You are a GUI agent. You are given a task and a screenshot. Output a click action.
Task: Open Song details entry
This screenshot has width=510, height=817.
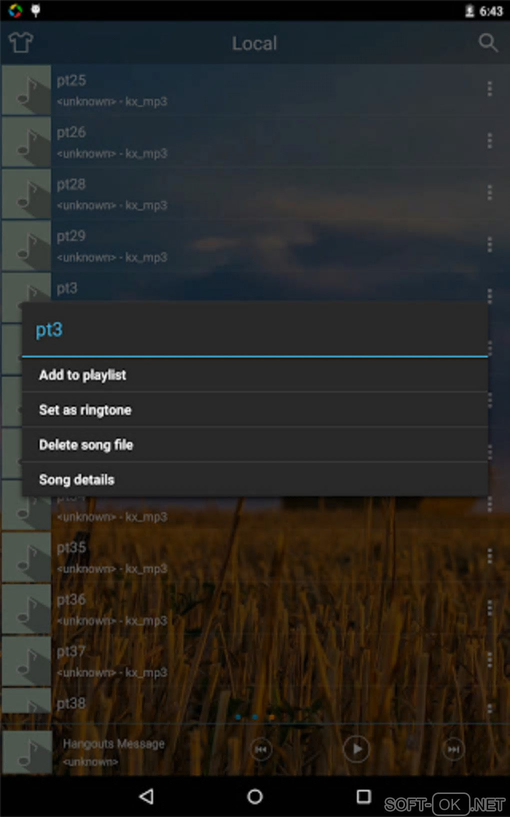tap(255, 480)
